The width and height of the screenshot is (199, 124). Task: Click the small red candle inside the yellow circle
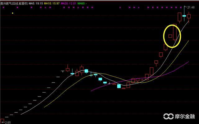170,36
